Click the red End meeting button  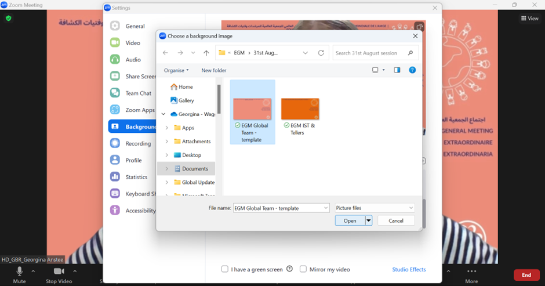pyautogui.click(x=526, y=275)
